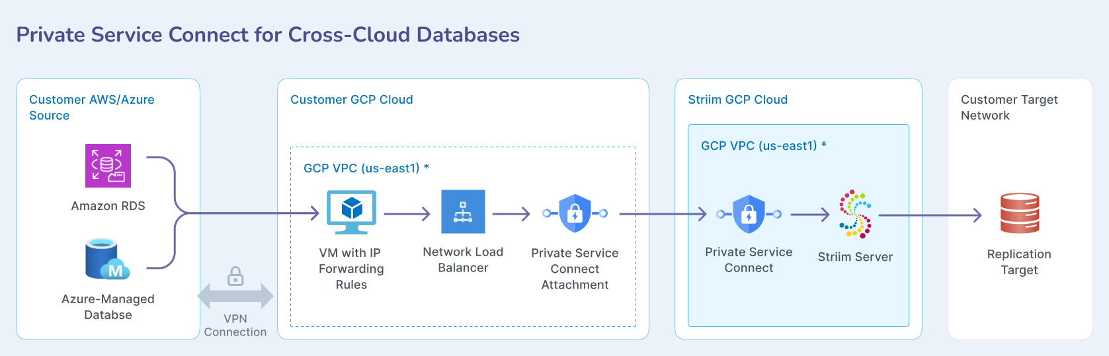
Task: Click the VPN Connection padlock icon
Action: [235, 276]
